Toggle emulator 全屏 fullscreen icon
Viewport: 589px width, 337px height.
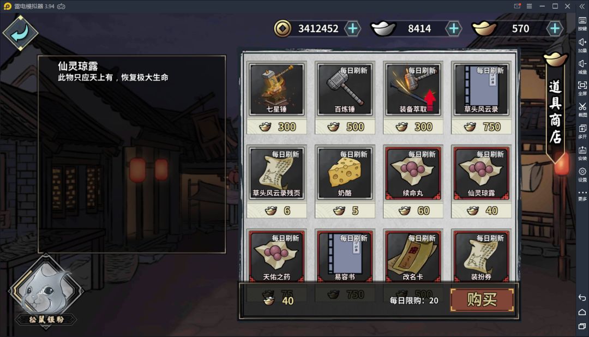click(x=582, y=88)
